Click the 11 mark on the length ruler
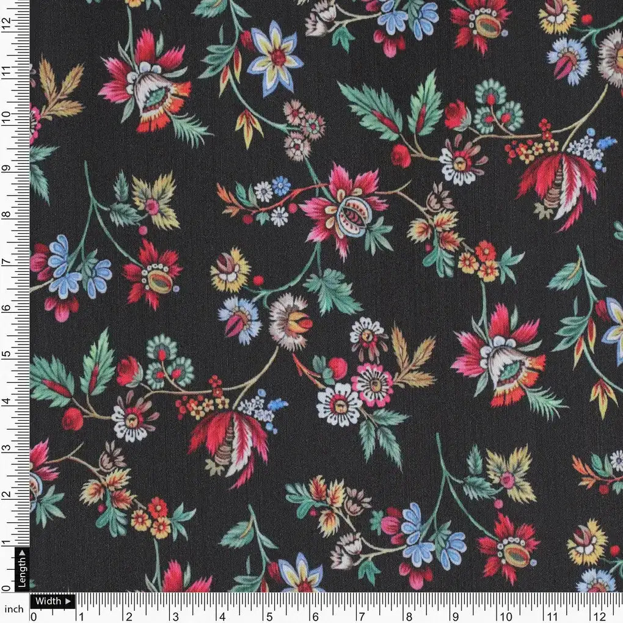Screen dimensions: 623x623 coord(7,70)
